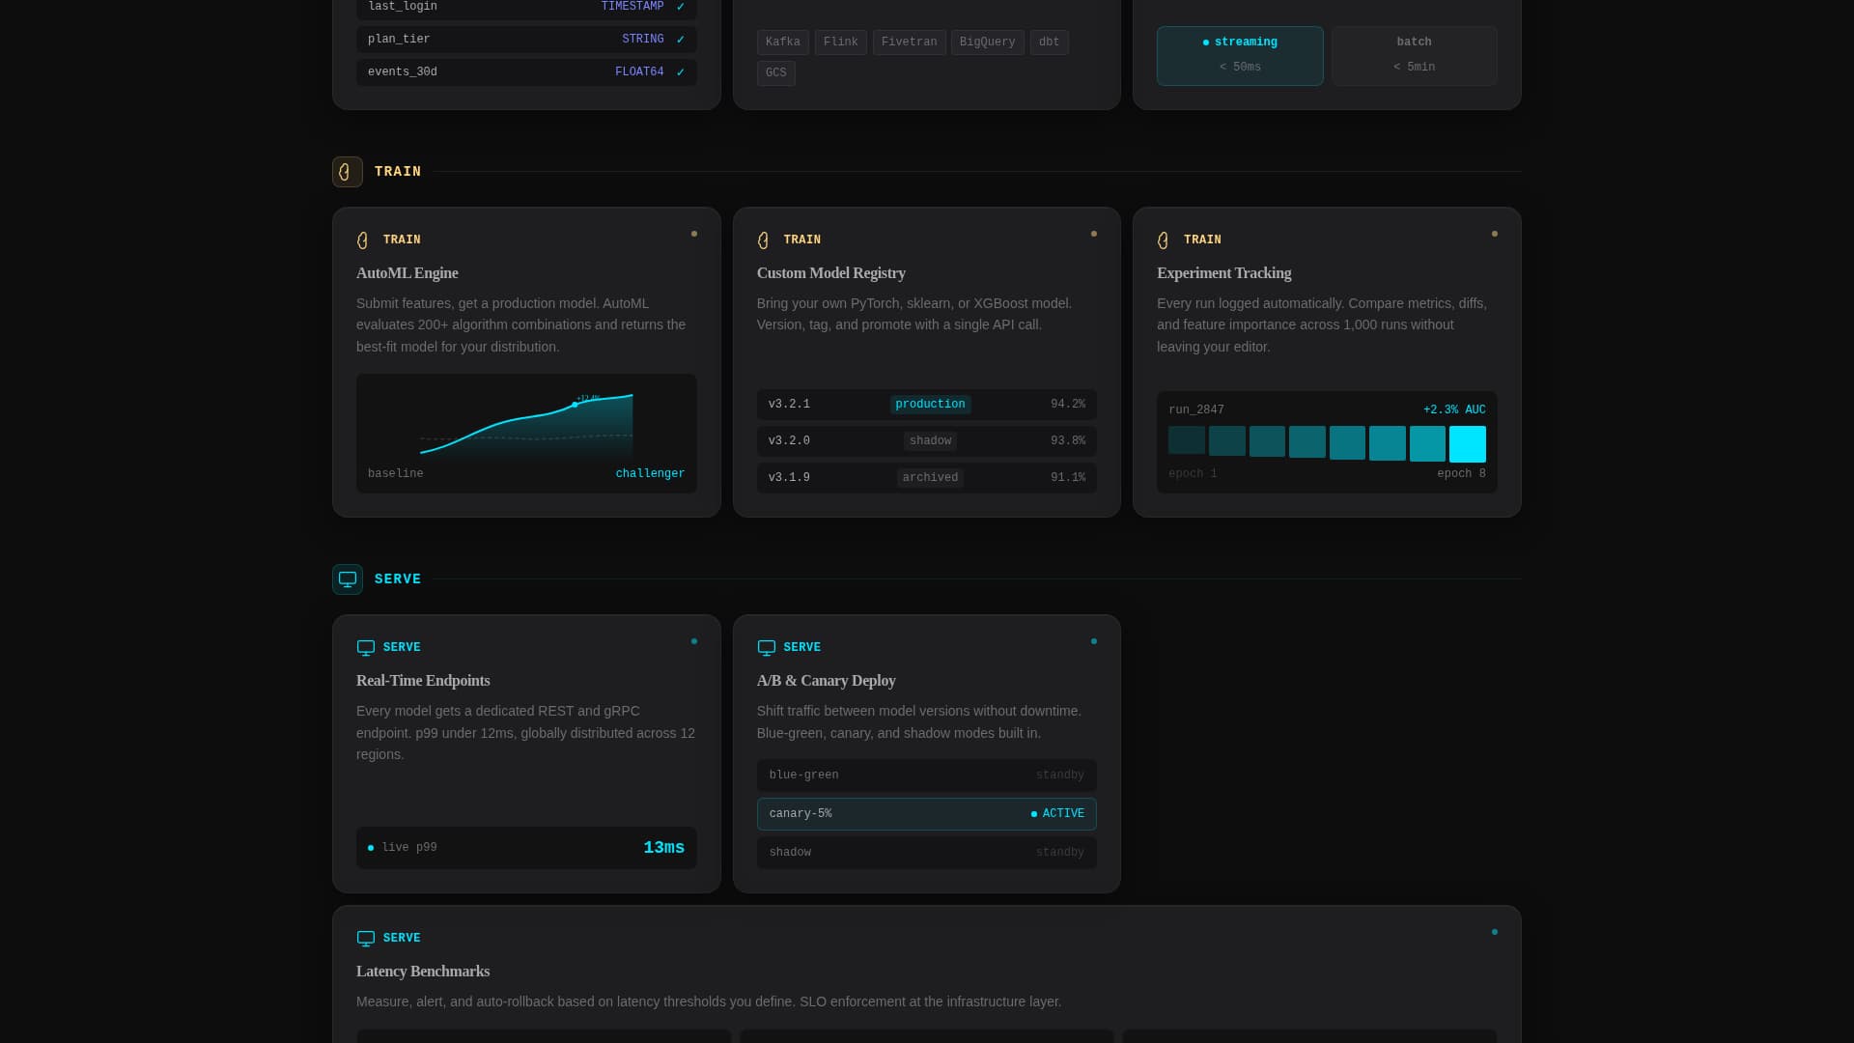
Task: Click the status dot on A/B & Canary Deploy card
Action: tap(1094, 641)
